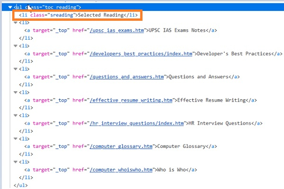This screenshot has width=284, height=189.
Task: Collapse the li containing HR Interview Questions
Action: tap(16, 115)
